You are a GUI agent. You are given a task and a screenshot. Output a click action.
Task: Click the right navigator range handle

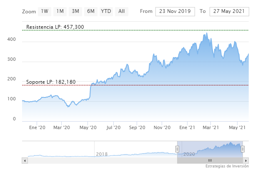(242, 149)
